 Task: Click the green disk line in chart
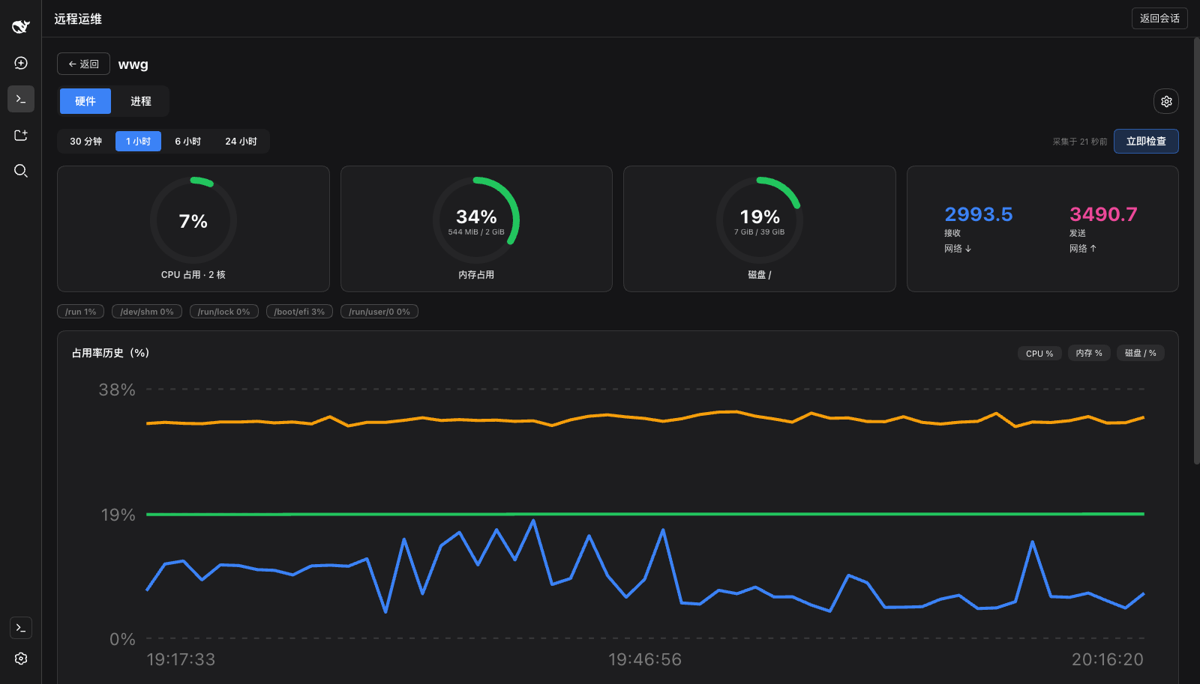coord(645,514)
